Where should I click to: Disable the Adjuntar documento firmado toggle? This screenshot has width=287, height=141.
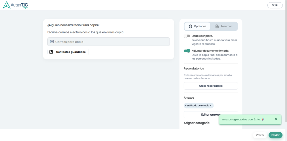click(187, 51)
